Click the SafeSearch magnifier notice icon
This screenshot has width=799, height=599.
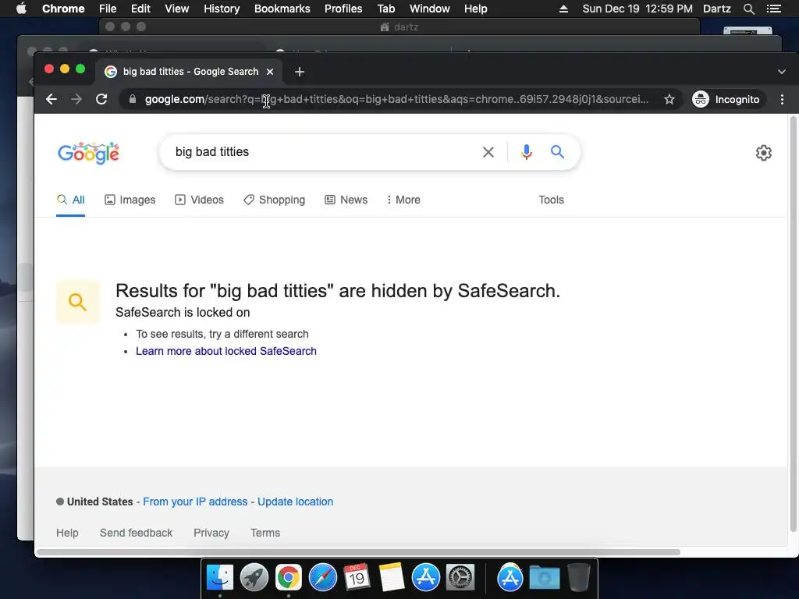(x=77, y=302)
